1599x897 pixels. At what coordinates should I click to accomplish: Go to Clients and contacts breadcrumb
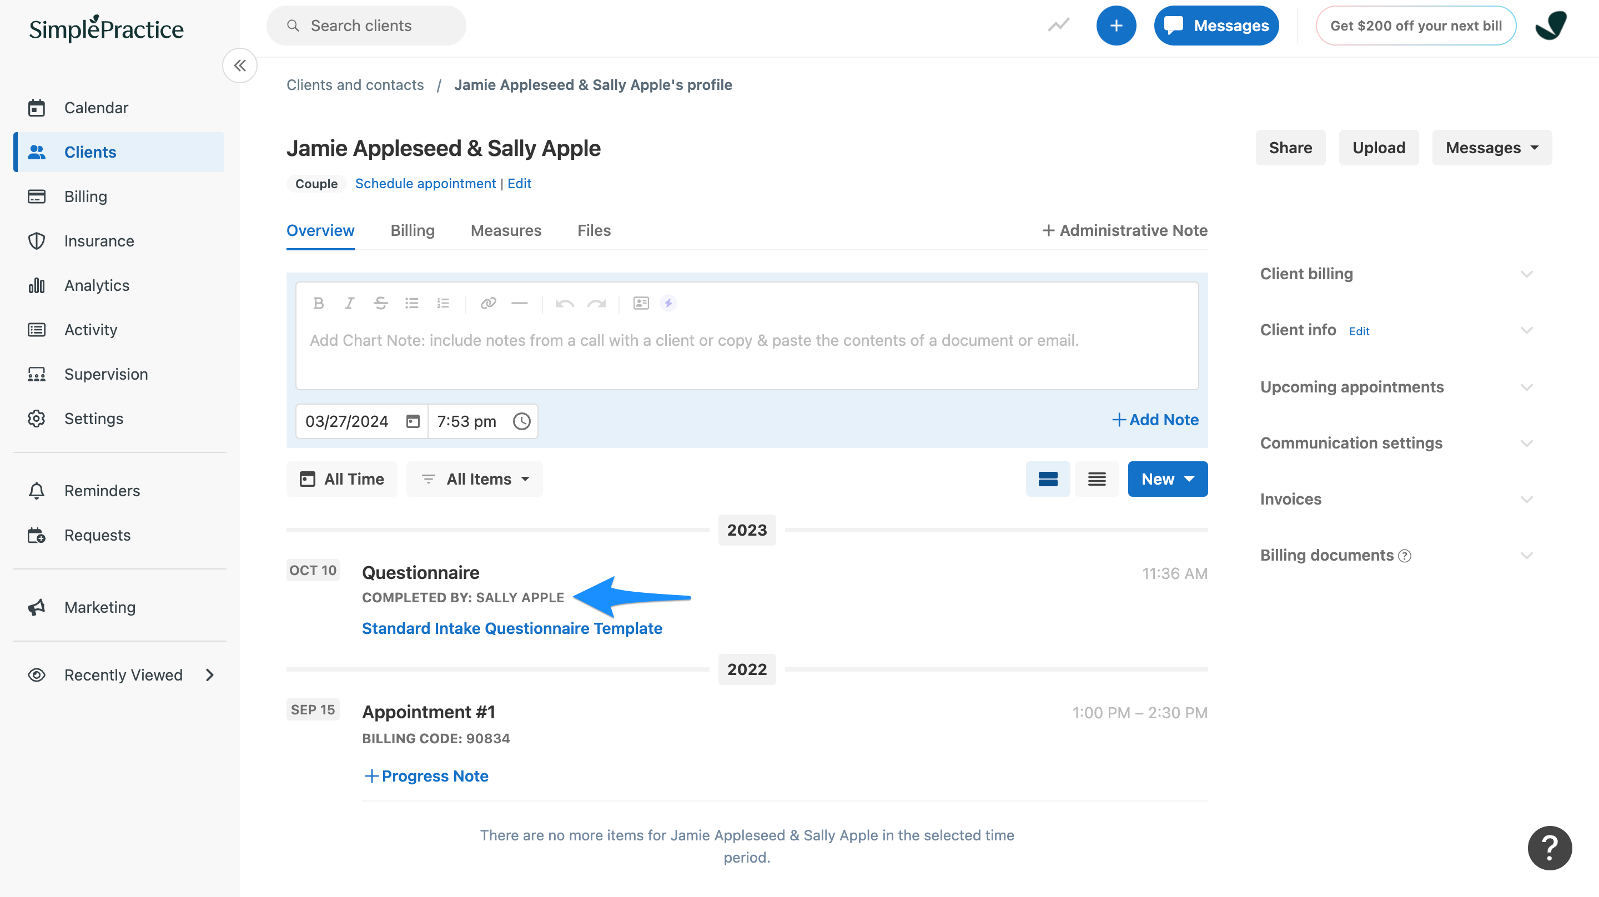coord(355,84)
